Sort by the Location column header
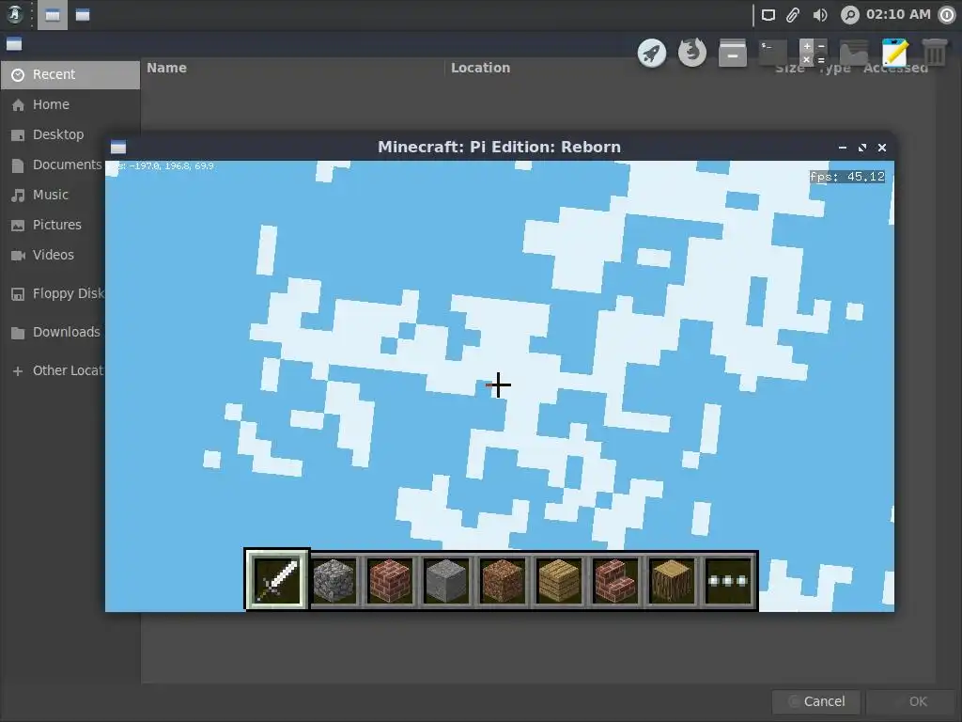This screenshot has width=962, height=722. 480,68
